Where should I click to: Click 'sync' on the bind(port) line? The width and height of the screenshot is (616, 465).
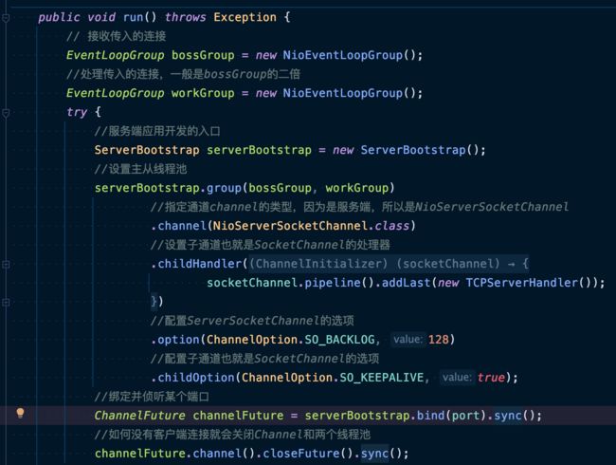(508, 416)
